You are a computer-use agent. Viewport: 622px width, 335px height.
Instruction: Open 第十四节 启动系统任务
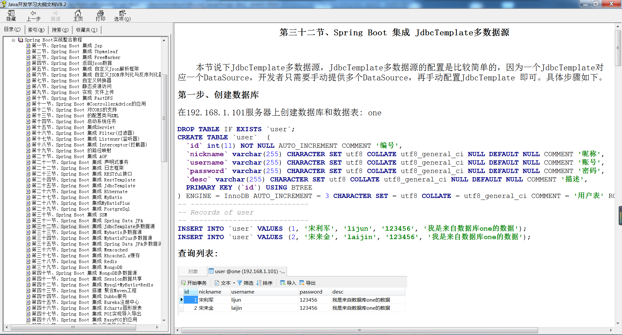coord(74,121)
